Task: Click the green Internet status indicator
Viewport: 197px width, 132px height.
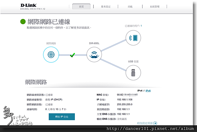Action: 23,22
